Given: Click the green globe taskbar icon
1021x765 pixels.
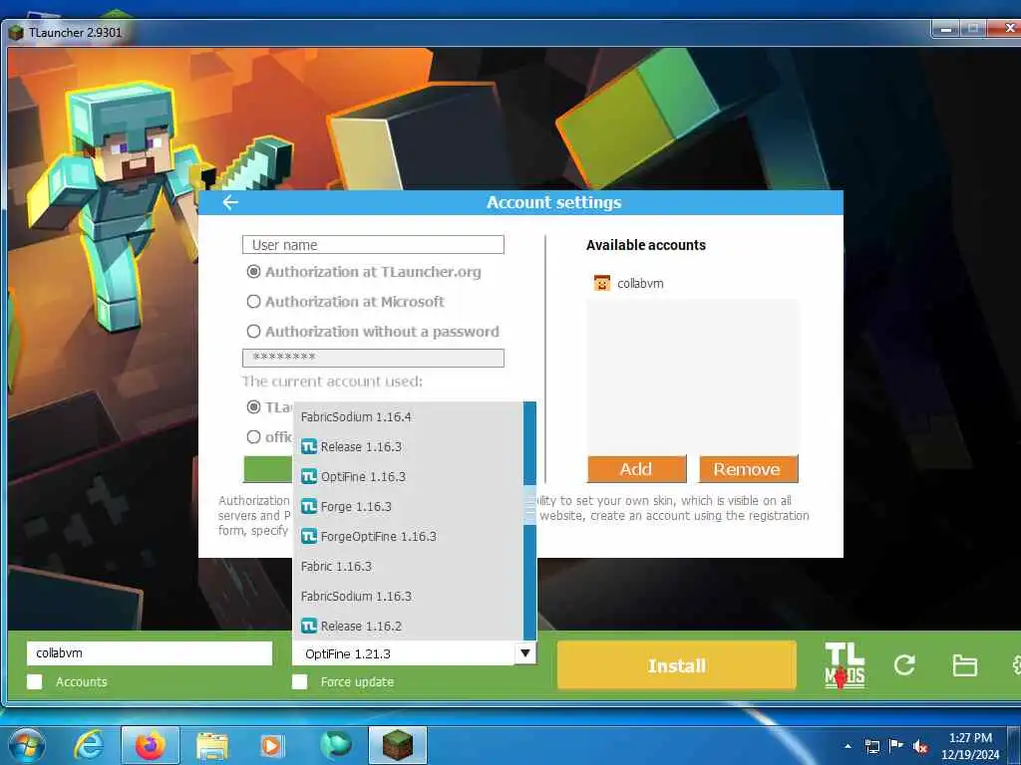Looking at the screenshot, I should [x=335, y=745].
